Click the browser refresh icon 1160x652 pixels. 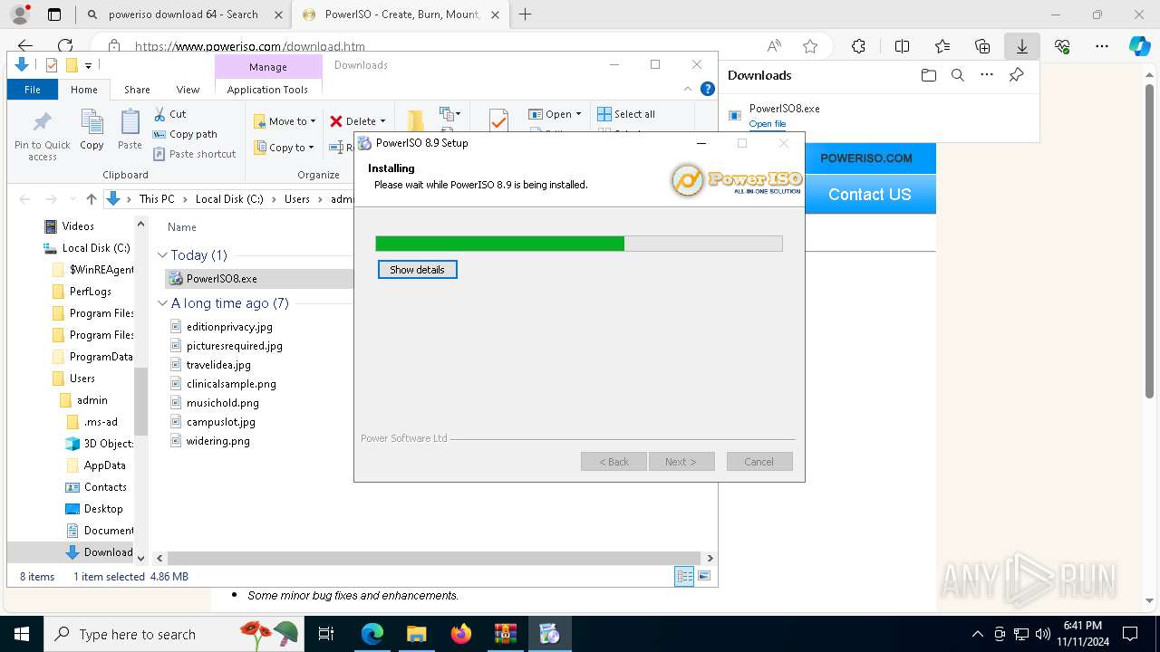point(65,46)
